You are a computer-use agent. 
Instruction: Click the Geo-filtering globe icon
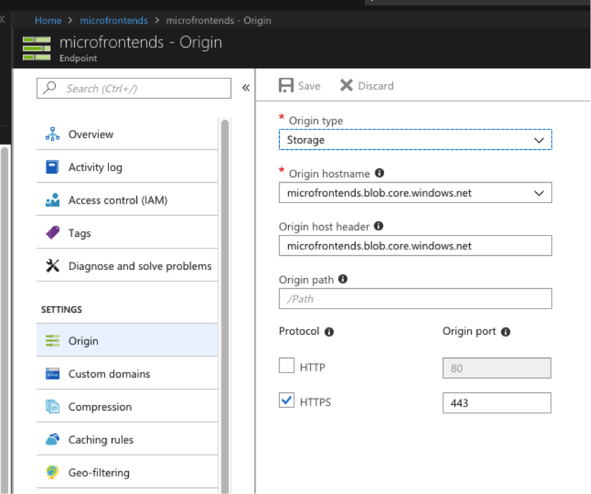[x=53, y=472]
